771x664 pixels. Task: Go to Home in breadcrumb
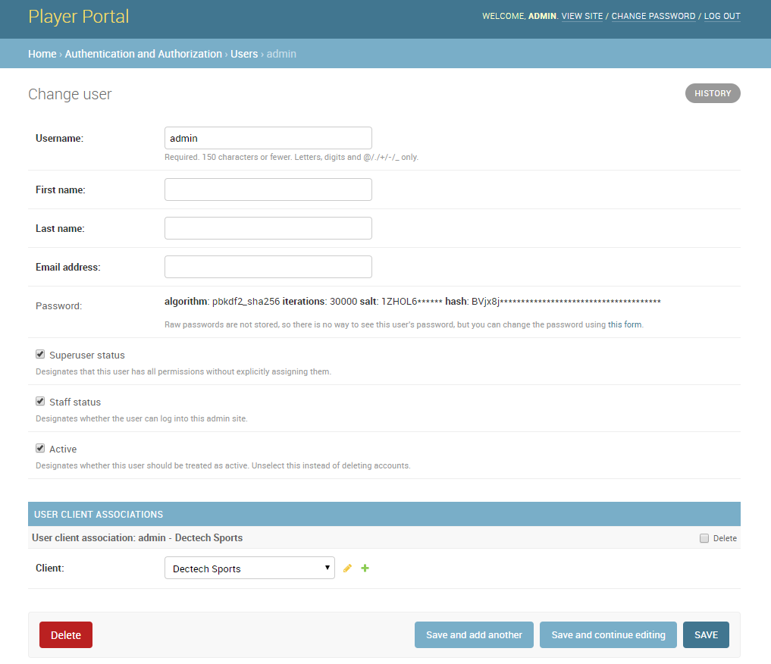tap(42, 54)
